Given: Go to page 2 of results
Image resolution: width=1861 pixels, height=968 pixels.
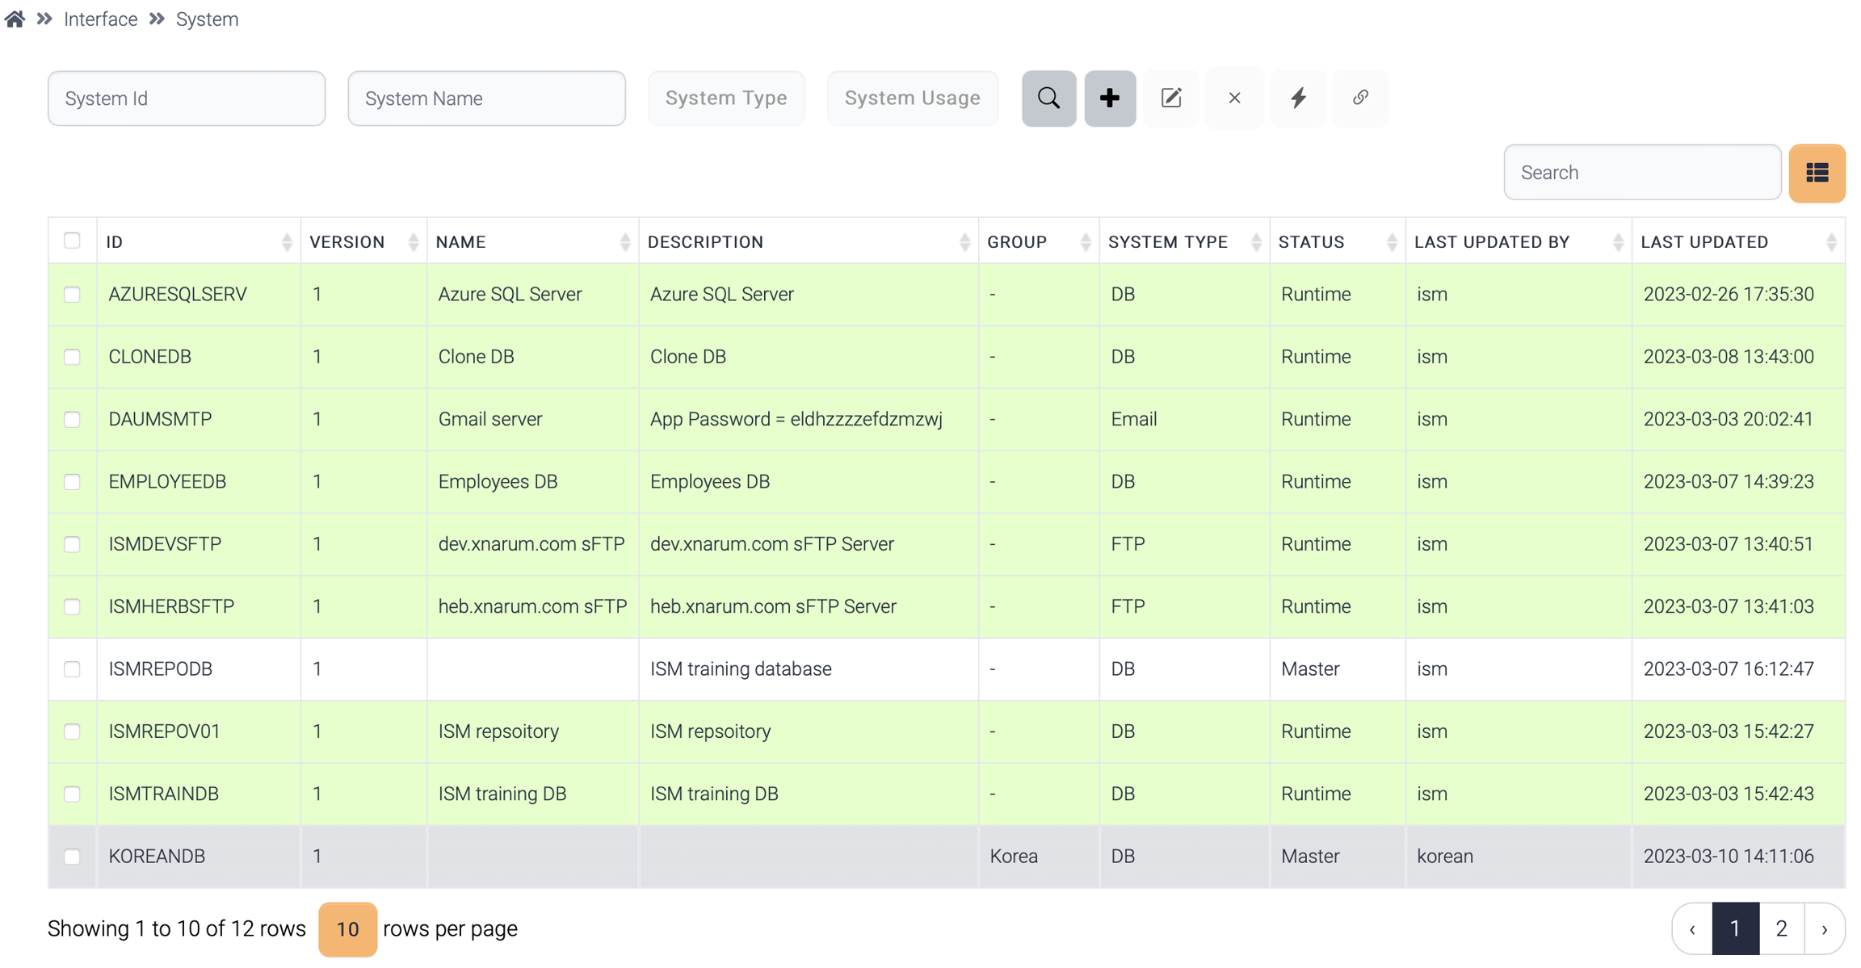Looking at the screenshot, I should pyautogui.click(x=1781, y=929).
